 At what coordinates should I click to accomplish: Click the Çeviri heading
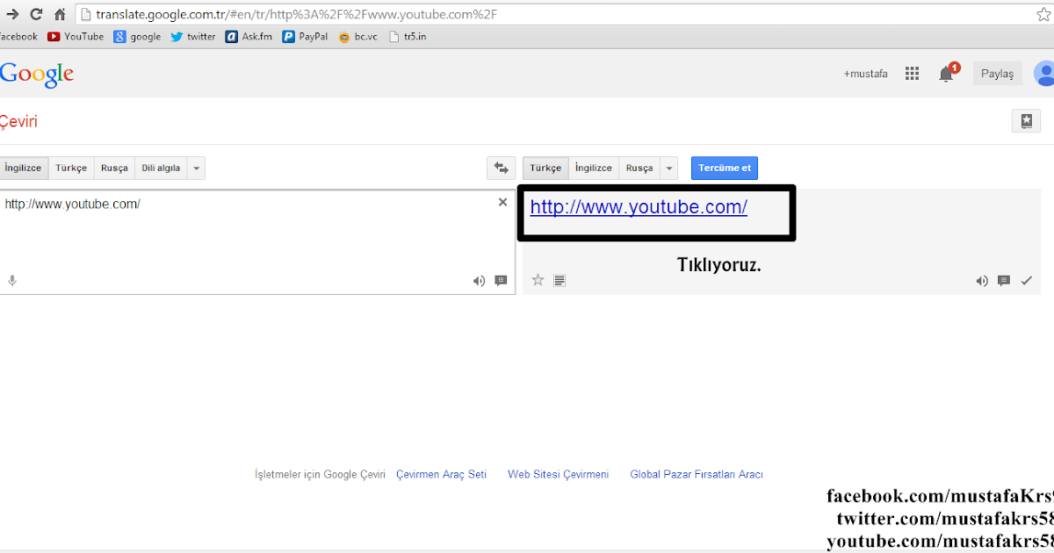[18, 122]
